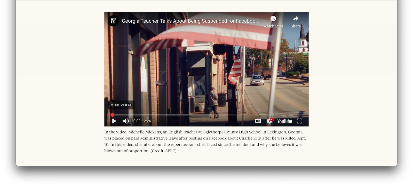Image resolution: width=413 pixels, height=187 pixels.
Task: Seek to the middle of the progress bar
Action: click(206, 115)
